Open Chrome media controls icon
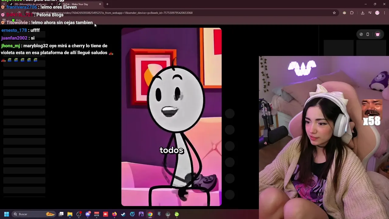 pyautogui.click(x=370, y=13)
